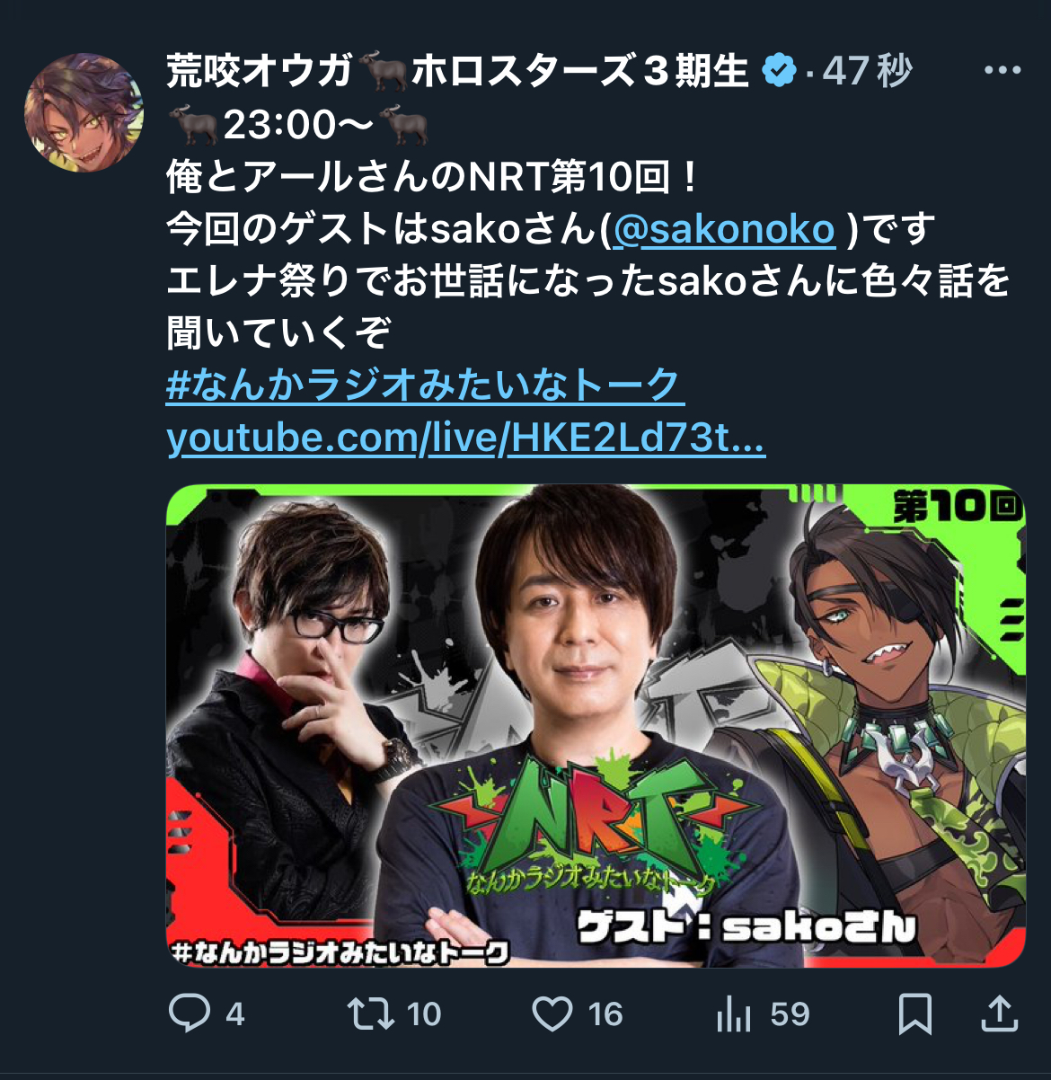Bookmark this post with the bookmark icon
1051x1080 pixels.
(x=915, y=1014)
